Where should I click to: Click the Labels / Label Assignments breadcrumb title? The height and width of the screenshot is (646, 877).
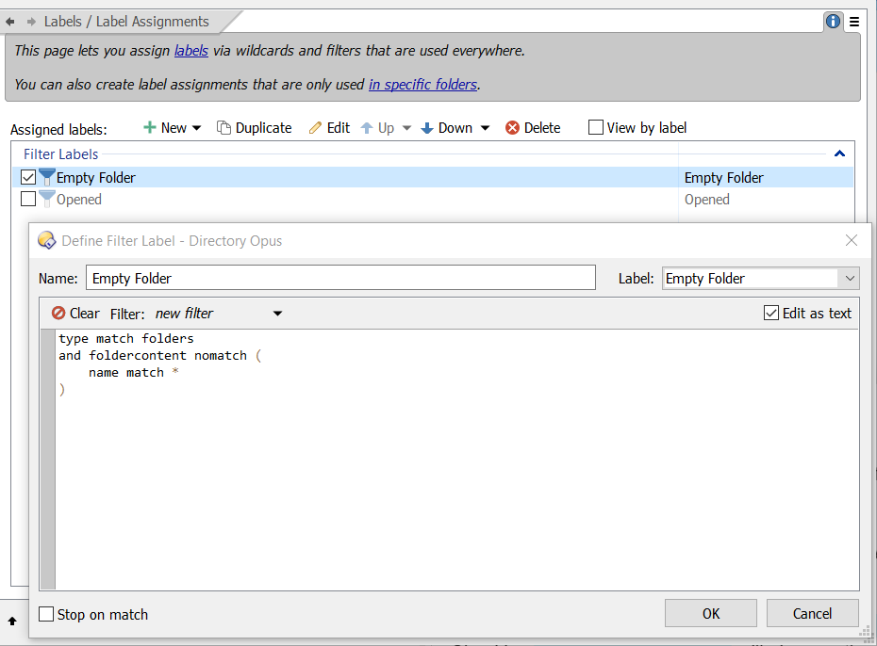click(x=126, y=22)
